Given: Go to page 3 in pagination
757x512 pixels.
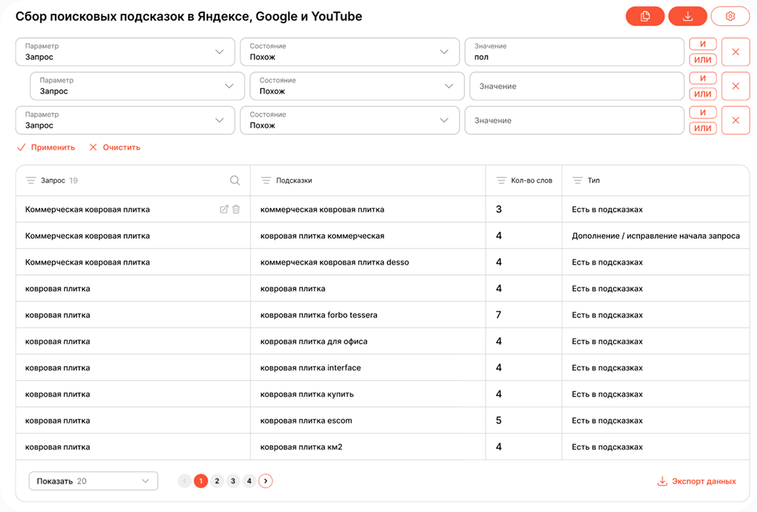Looking at the screenshot, I should click(x=233, y=481).
